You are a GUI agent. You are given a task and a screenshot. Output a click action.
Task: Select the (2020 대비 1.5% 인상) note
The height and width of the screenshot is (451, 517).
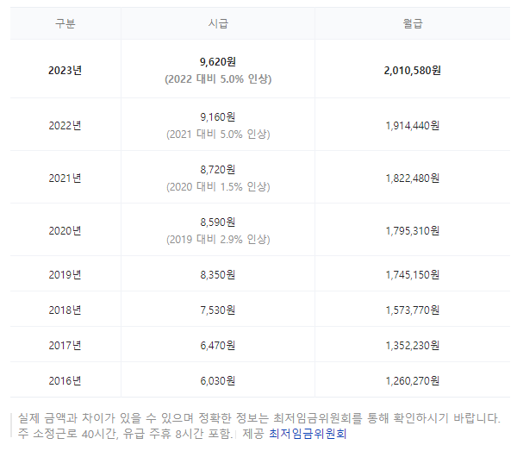(x=218, y=187)
